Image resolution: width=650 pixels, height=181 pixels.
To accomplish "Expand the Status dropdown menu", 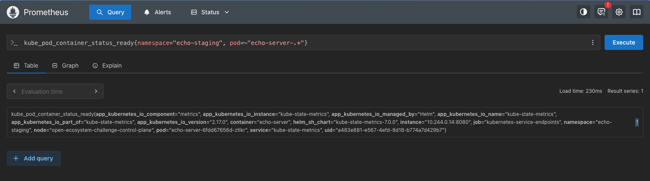I will pyautogui.click(x=210, y=12).
